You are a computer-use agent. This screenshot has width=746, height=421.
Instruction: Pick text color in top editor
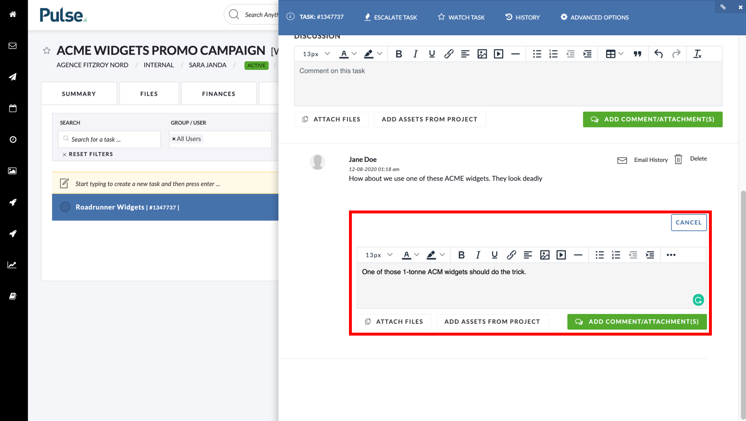click(344, 54)
